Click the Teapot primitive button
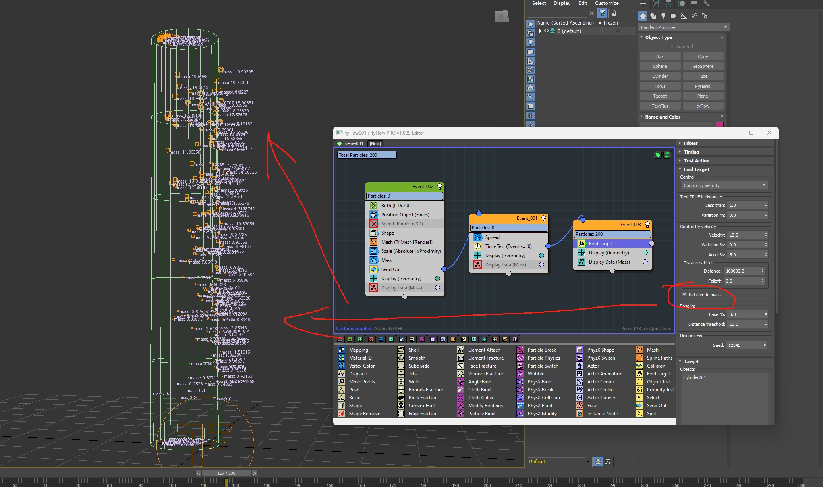The height and width of the screenshot is (487, 823). tap(660, 96)
